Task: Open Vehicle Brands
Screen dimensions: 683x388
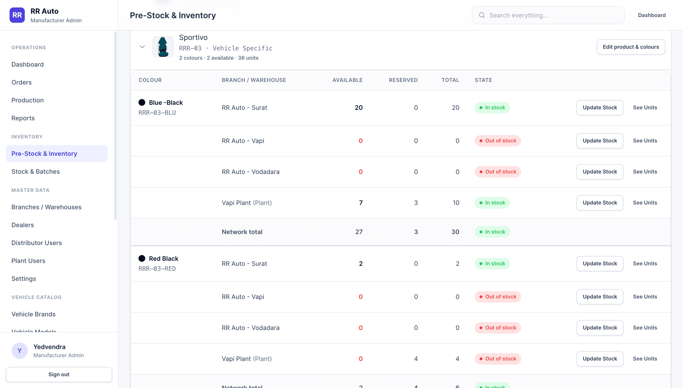Action: [33, 314]
